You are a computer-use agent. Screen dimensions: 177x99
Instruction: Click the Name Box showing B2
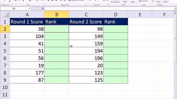(x=14, y=9)
